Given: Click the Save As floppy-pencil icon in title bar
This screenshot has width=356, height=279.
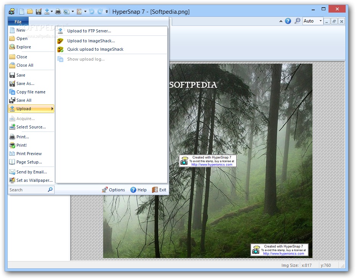Looking at the screenshot, I should click(39, 11).
